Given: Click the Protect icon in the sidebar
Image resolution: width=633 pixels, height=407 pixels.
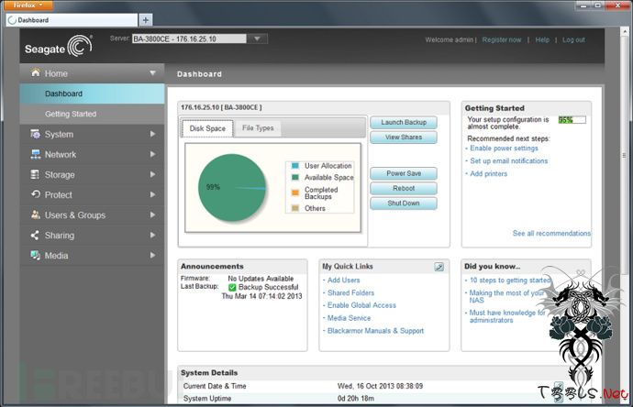Looking at the screenshot, I should pyautogui.click(x=35, y=195).
